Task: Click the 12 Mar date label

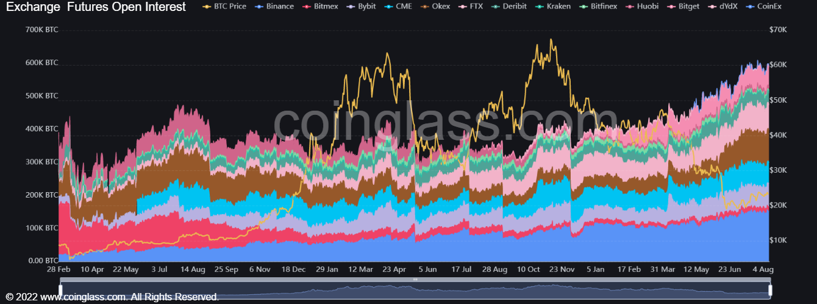Action: 361,269
